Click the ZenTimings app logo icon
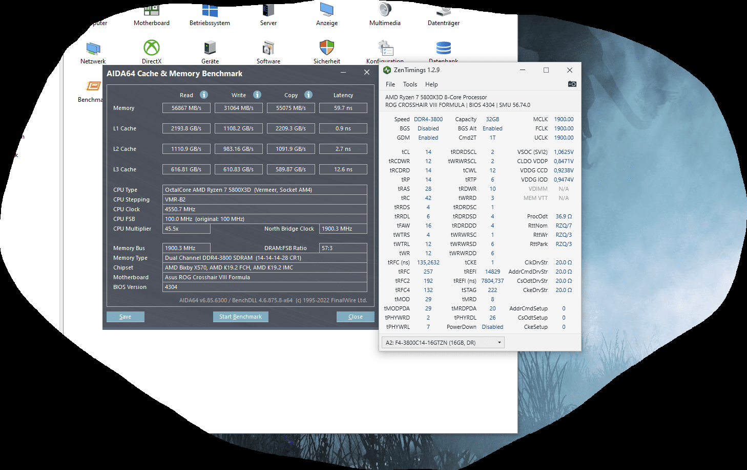This screenshot has width=747, height=470. pos(387,70)
